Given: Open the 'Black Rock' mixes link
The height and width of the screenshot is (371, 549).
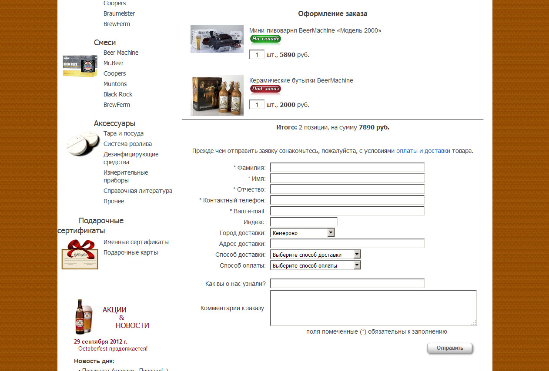Looking at the screenshot, I should point(118,94).
